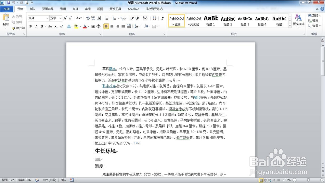The width and height of the screenshot is (325, 183).
Task: Click the yellow text highlight color button
Action: tap(76, 26)
